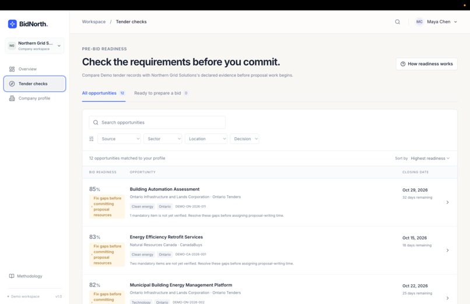
Task: Click the Oct 29, 2026 closing date
Action: tap(415, 190)
